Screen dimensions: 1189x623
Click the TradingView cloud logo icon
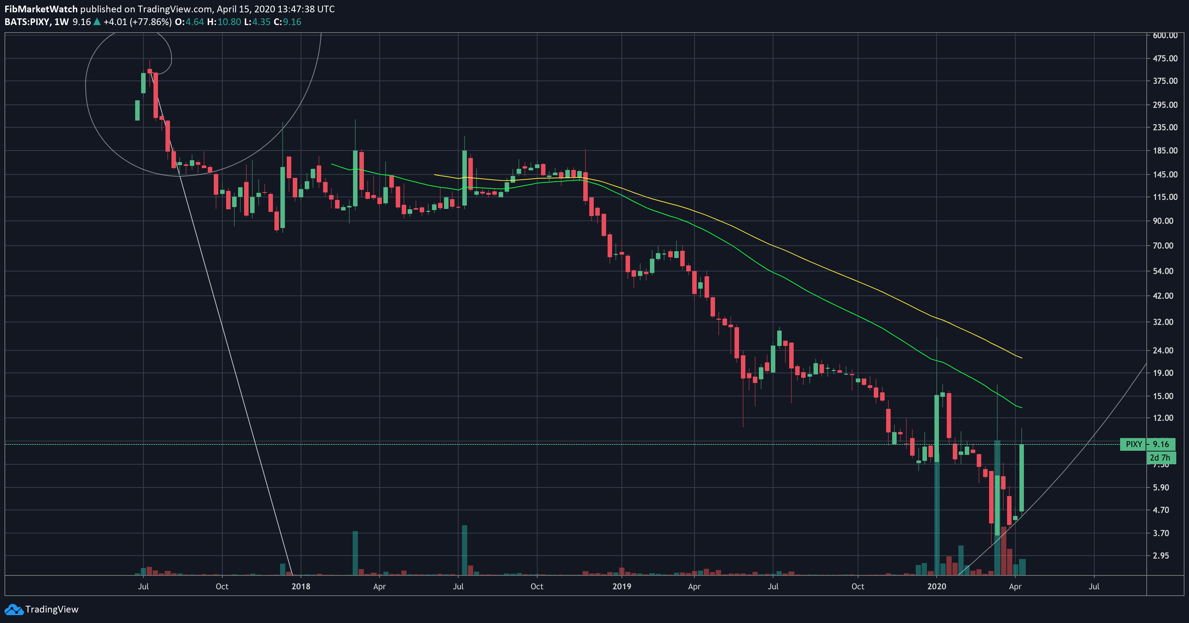14,609
